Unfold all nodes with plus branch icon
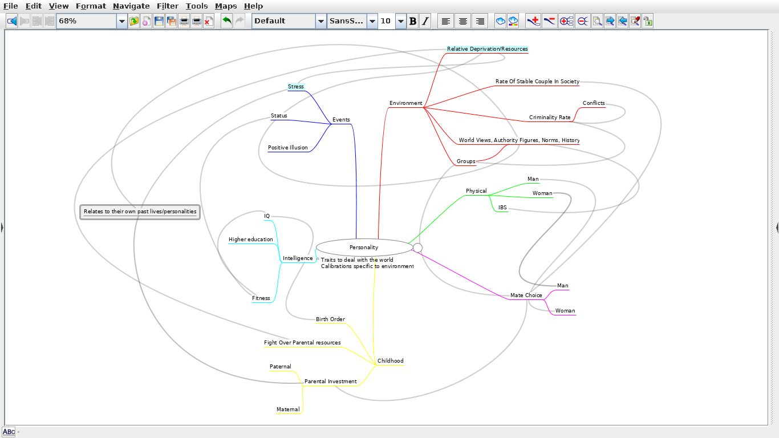 tap(566, 21)
